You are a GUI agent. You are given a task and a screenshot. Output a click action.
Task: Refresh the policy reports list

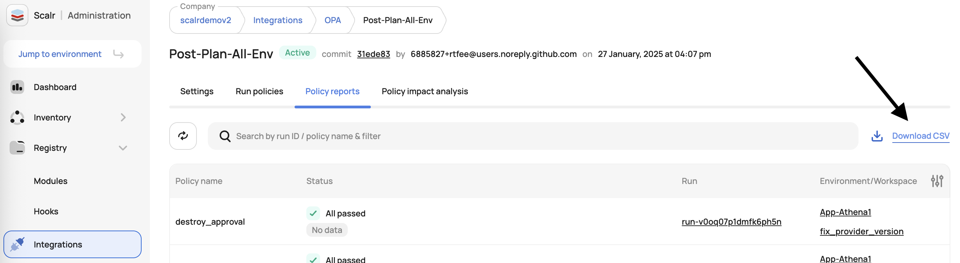[183, 136]
